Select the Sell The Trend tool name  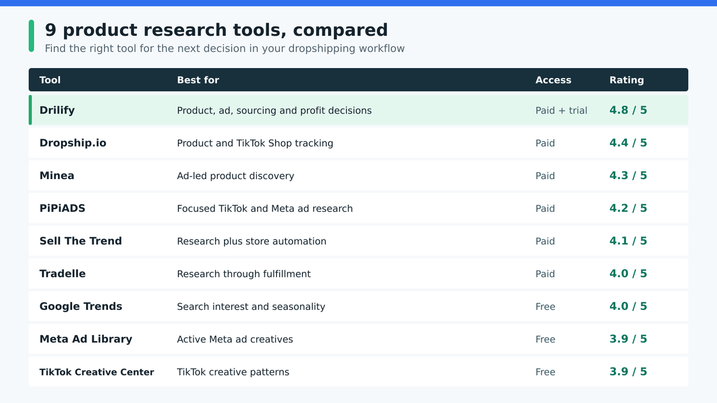(81, 241)
